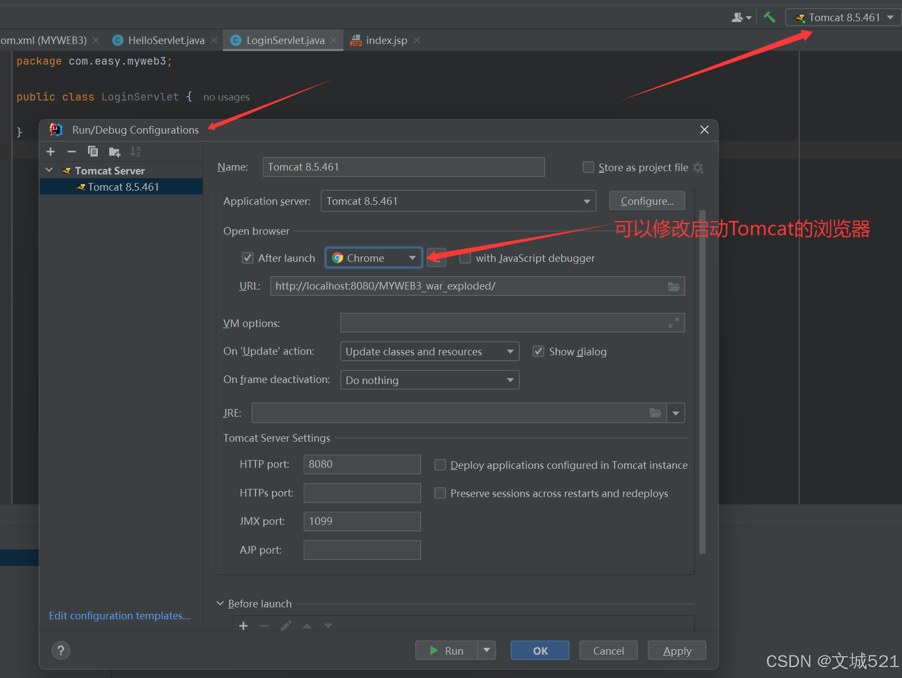
Task: Copy configuration icon in dialog toolbar
Action: [93, 152]
